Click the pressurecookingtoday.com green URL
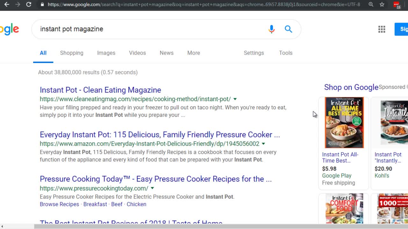 tap(94, 188)
